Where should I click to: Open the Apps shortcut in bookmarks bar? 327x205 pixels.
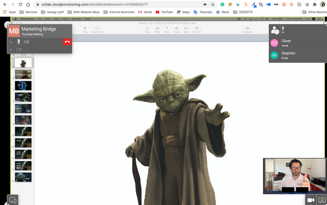click(9, 12)
